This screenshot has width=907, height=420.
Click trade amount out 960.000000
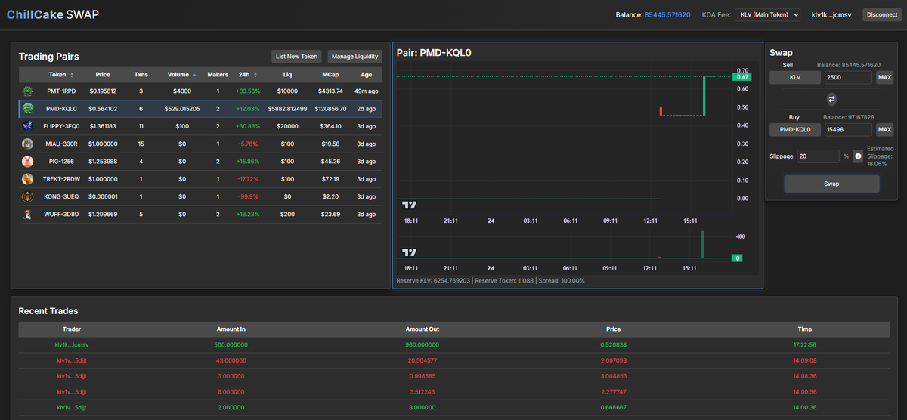pyautogui.click(x=422, y=345)
